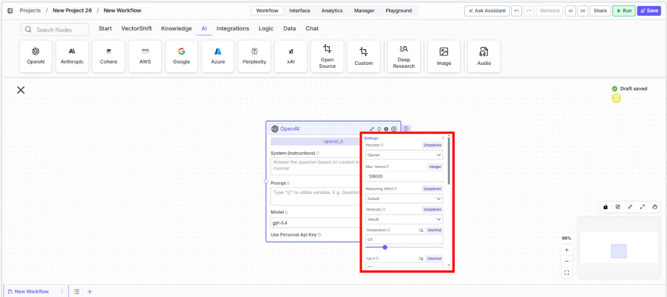
Task: Open the gear settings on OpenAI node
Action: 386,129
